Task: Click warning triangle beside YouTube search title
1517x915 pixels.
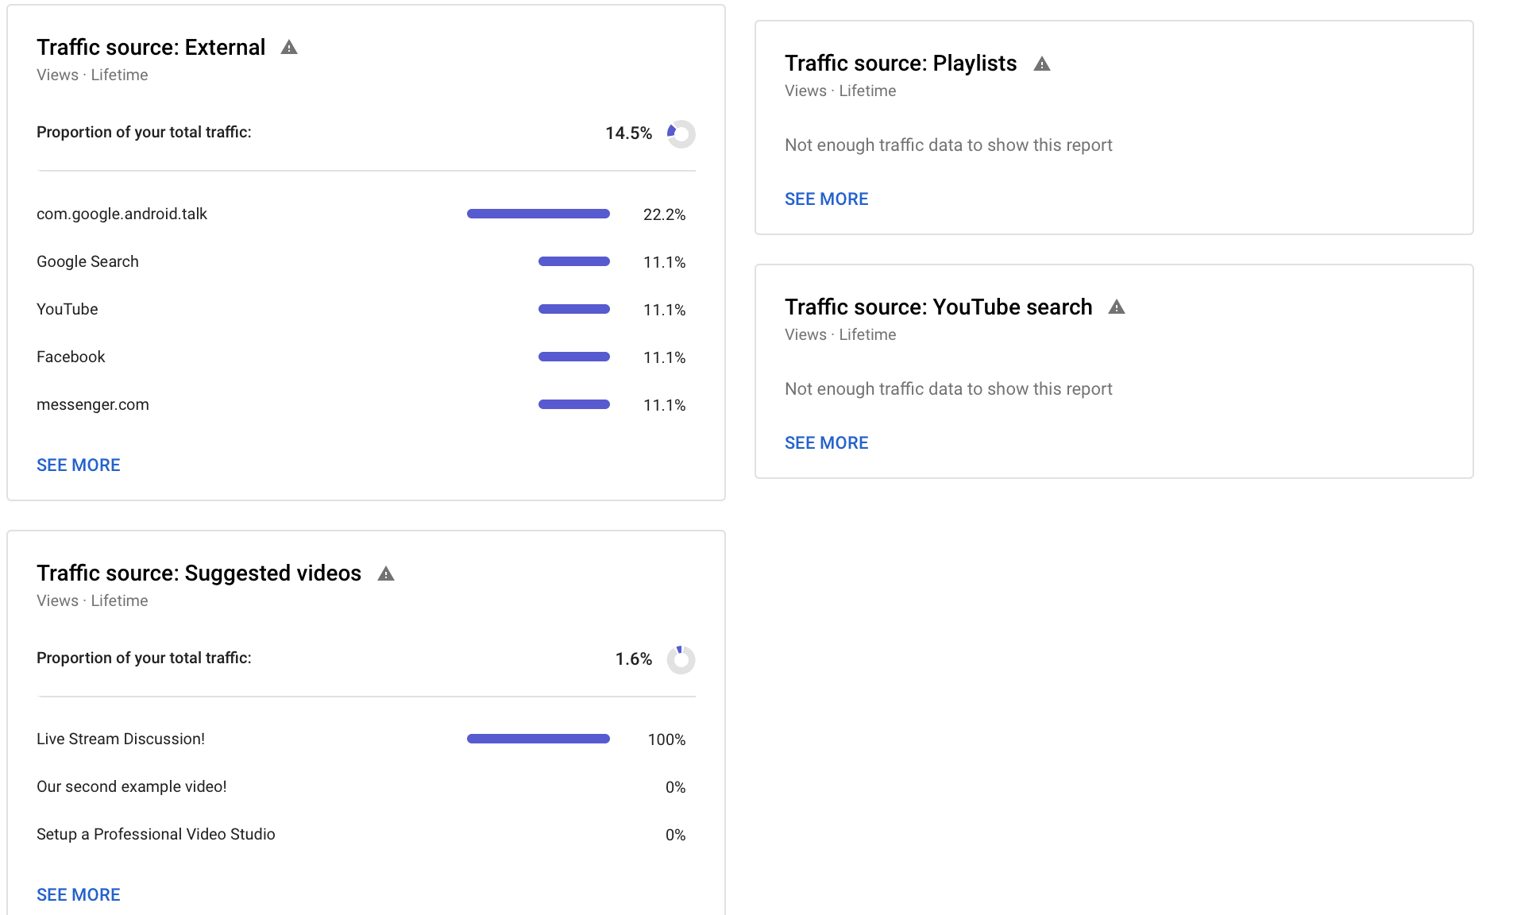Action: (x=1117, y=307)
